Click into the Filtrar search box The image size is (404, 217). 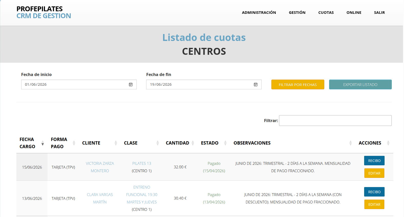point(335,121)
